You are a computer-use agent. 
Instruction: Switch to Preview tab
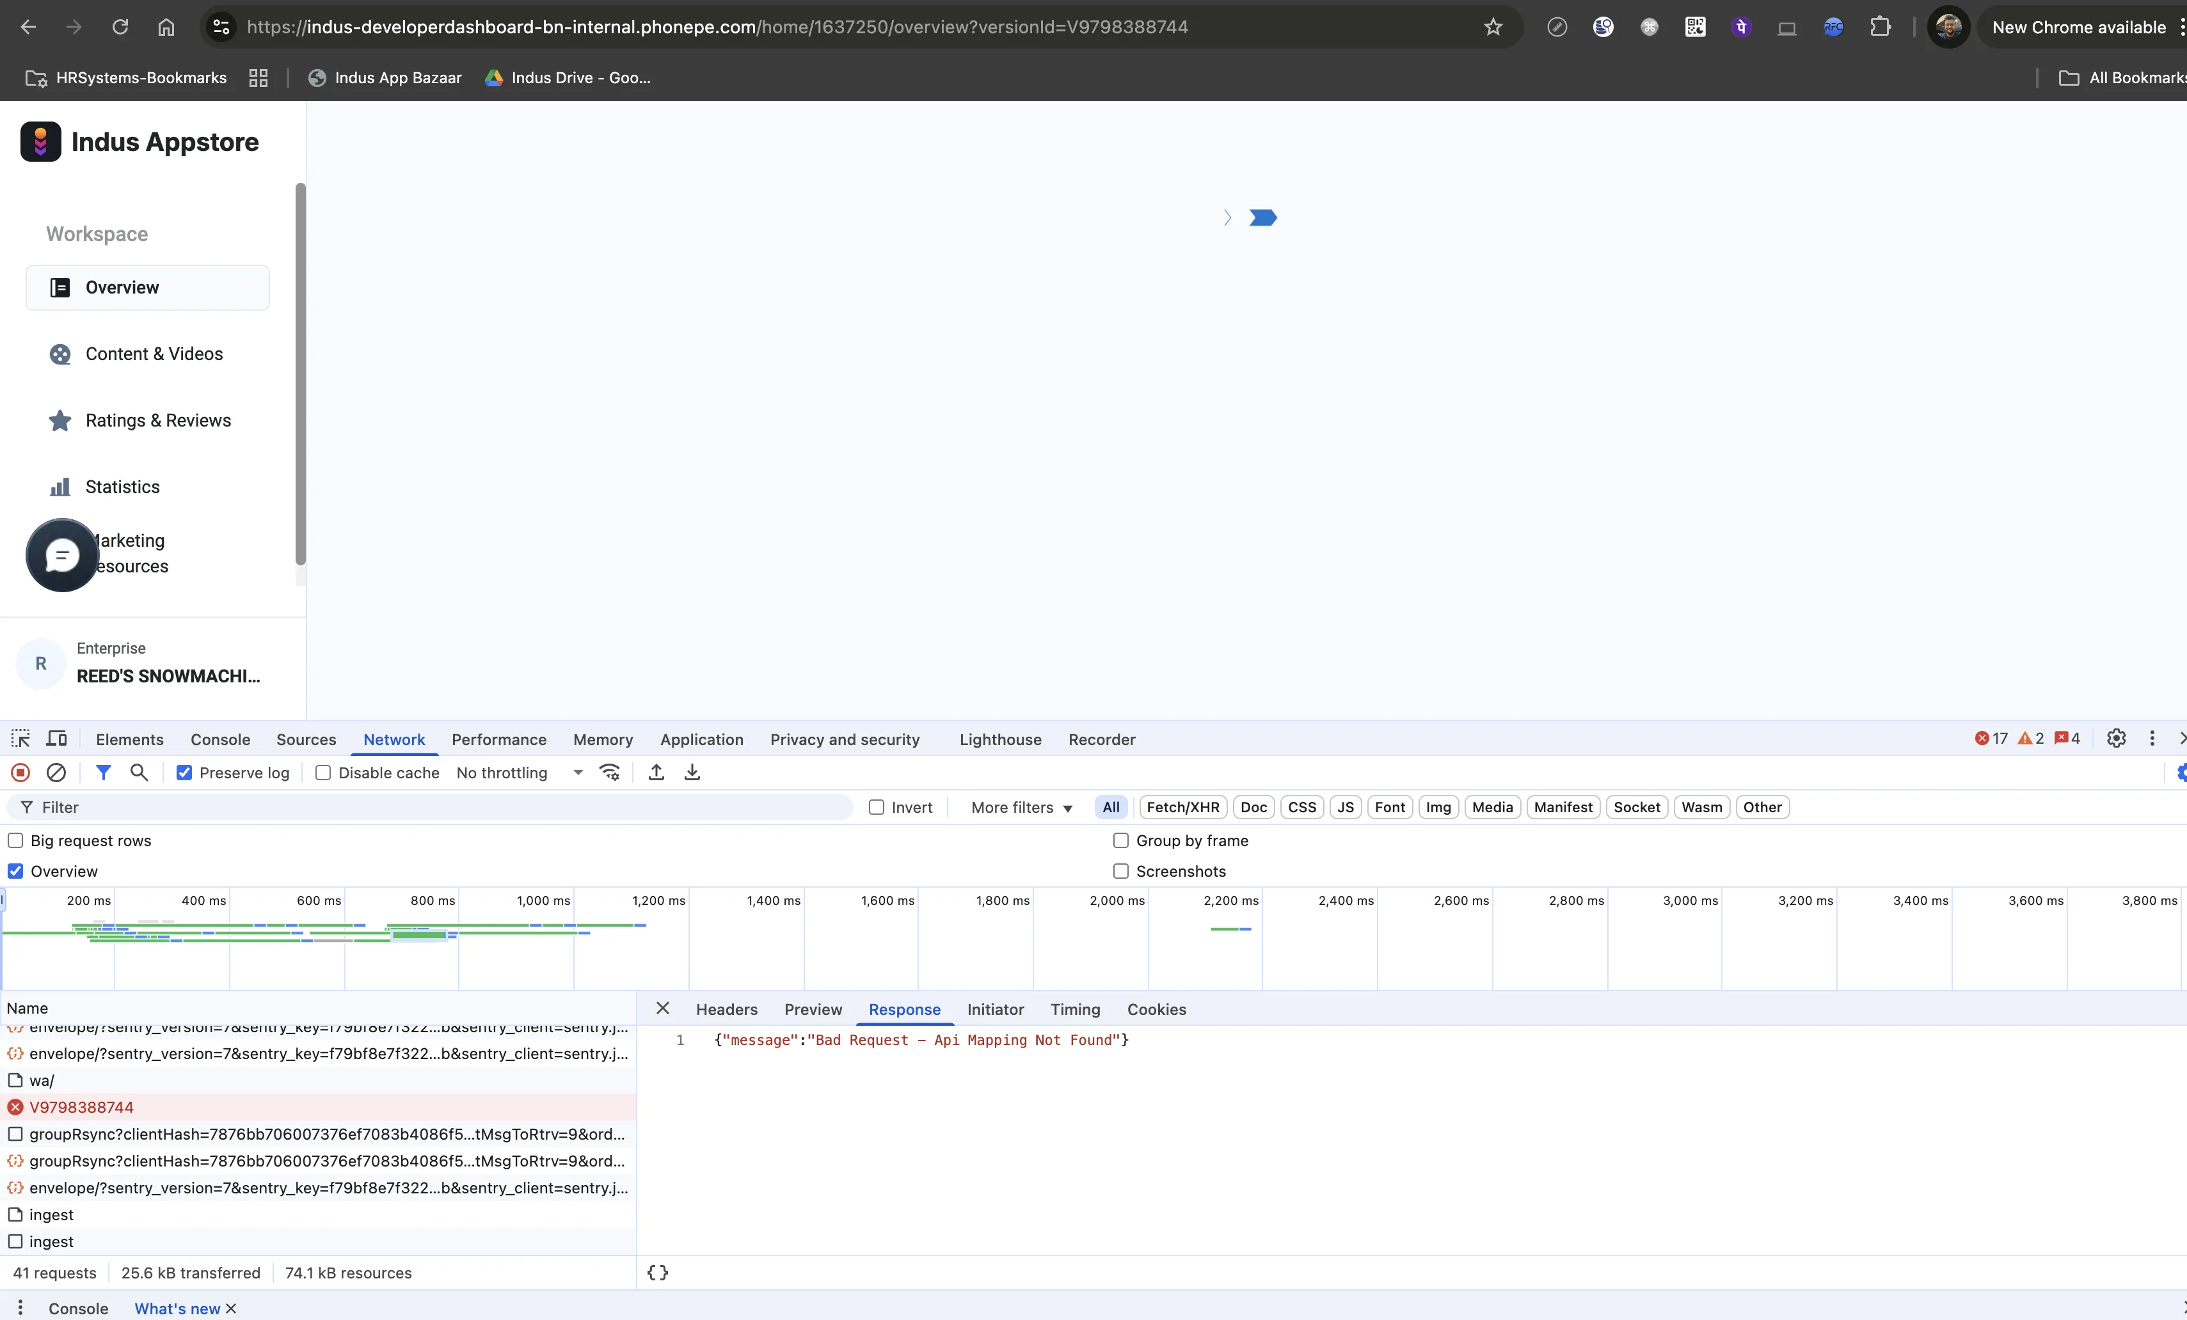[813, 1010]
